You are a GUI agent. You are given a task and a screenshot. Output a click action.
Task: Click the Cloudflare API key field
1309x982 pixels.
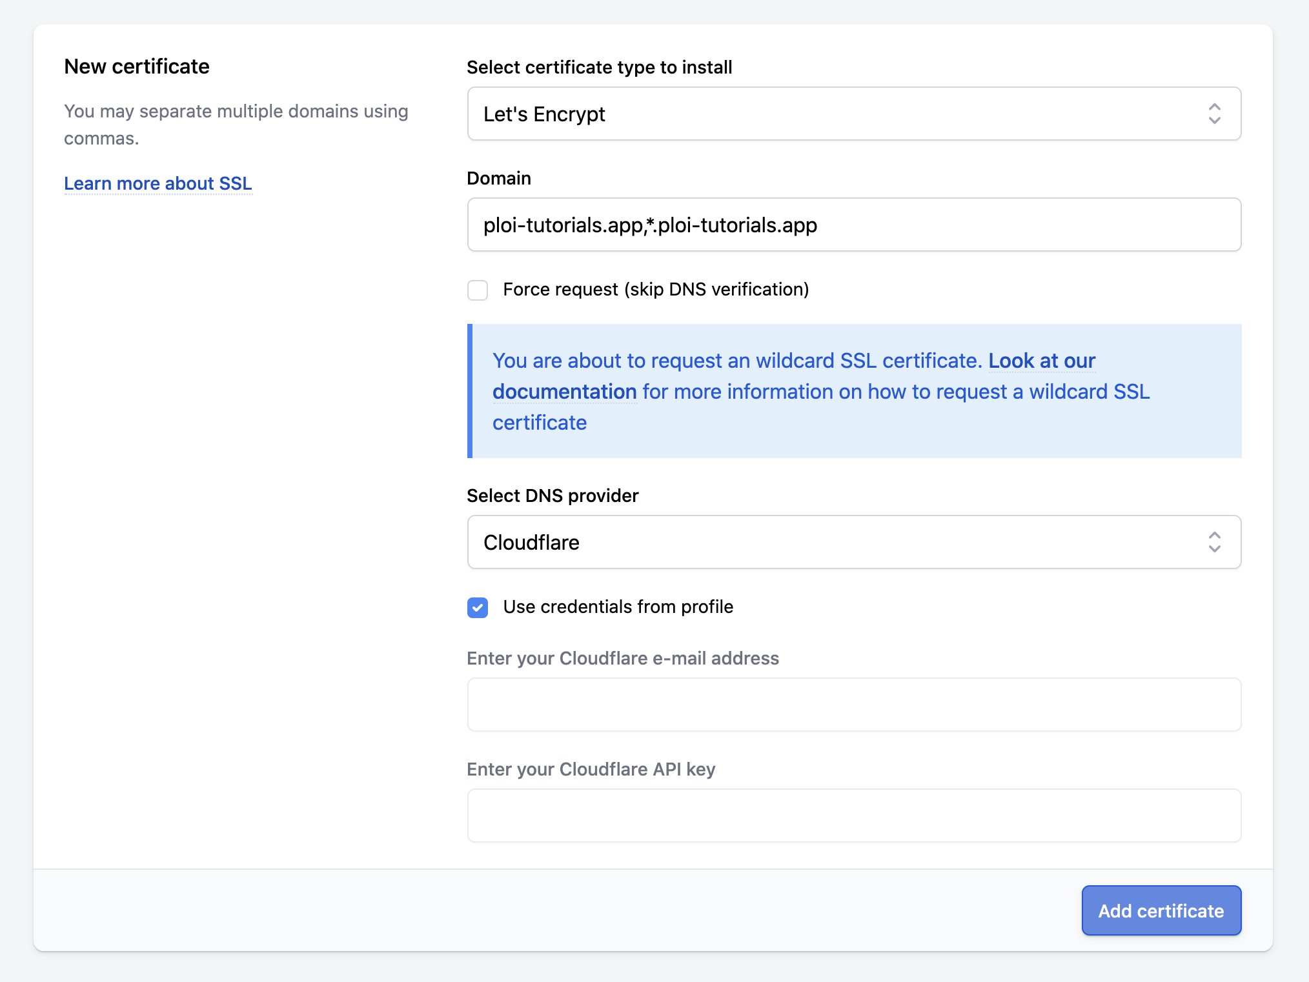click(x=854, y=816)
